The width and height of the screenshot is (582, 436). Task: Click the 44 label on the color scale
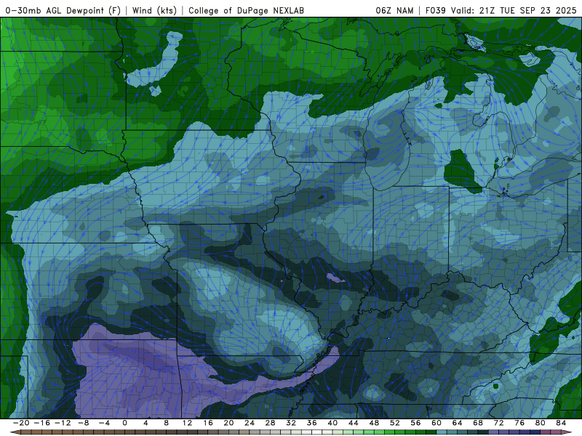[354, 423]
